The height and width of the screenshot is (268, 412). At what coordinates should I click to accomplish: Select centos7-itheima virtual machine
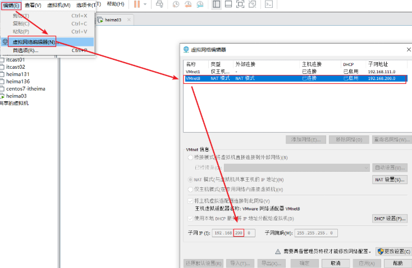click(26, 89)
